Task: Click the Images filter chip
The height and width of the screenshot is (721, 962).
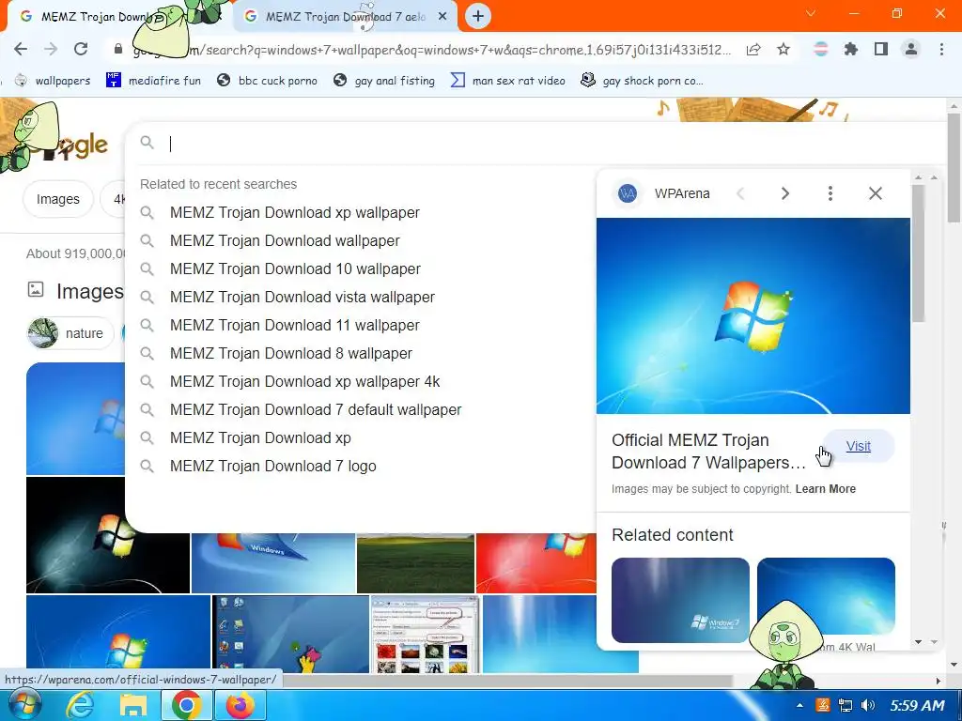Action: coord(57,199)
